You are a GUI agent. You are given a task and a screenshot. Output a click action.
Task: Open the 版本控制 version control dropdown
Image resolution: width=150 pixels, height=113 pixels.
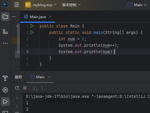tap(71, 5)
